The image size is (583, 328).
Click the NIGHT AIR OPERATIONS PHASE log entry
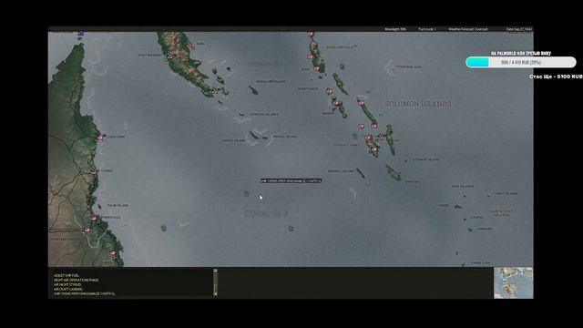pyautogui.click(x=77, y=280)
